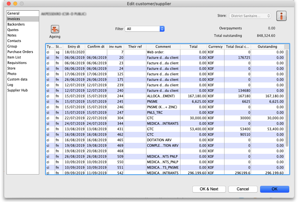Click the Cancel button
The width and height of the screenshot is (298, 202).
coord(243,189)
